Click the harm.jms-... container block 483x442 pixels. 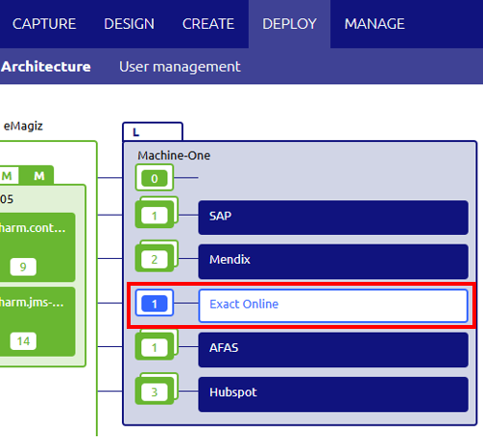(x=37, y=321)
